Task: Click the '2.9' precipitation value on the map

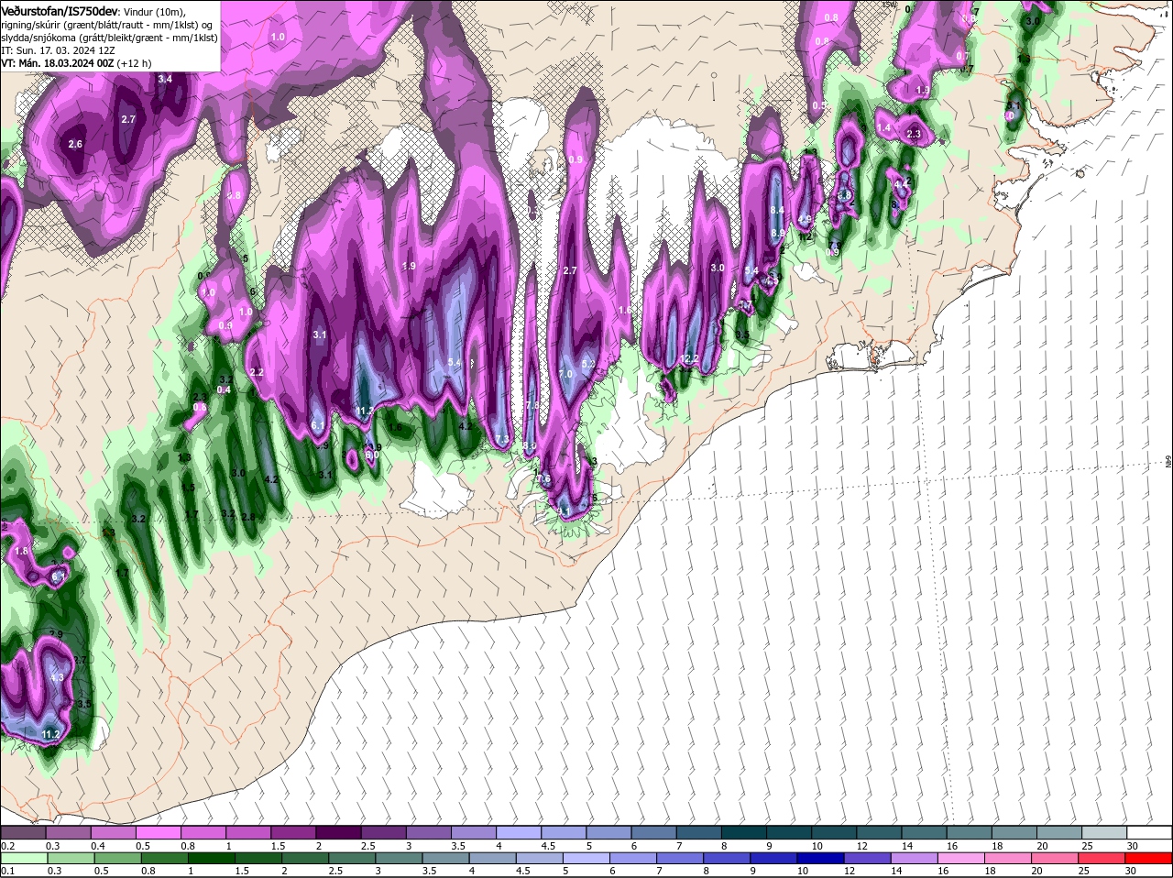Action: click(x=56, y=634)
